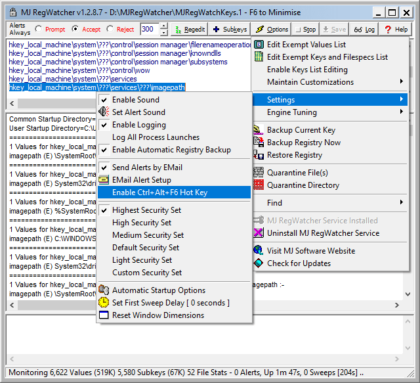Click the Restore Registry icon

click(259, 155)
